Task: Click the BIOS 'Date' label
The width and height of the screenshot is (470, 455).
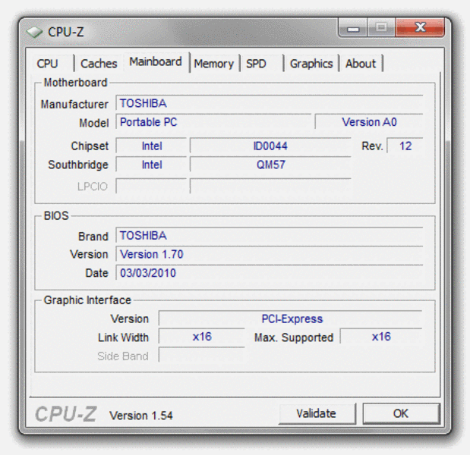Action: 96,273
